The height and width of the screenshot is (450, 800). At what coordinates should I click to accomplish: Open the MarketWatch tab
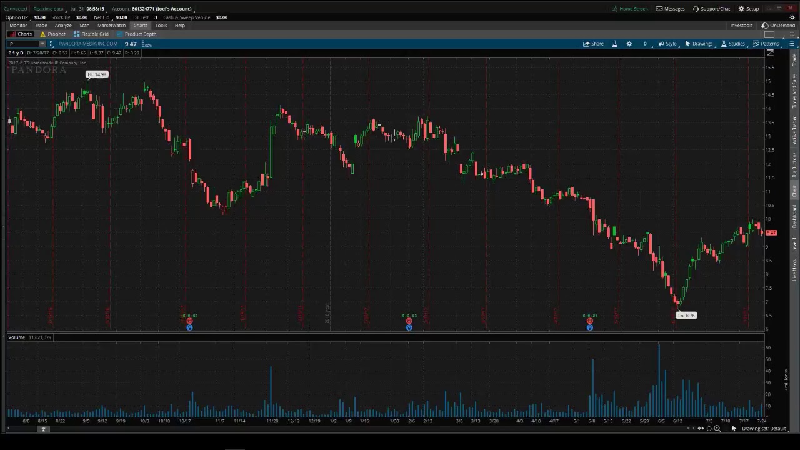point(111,26)
